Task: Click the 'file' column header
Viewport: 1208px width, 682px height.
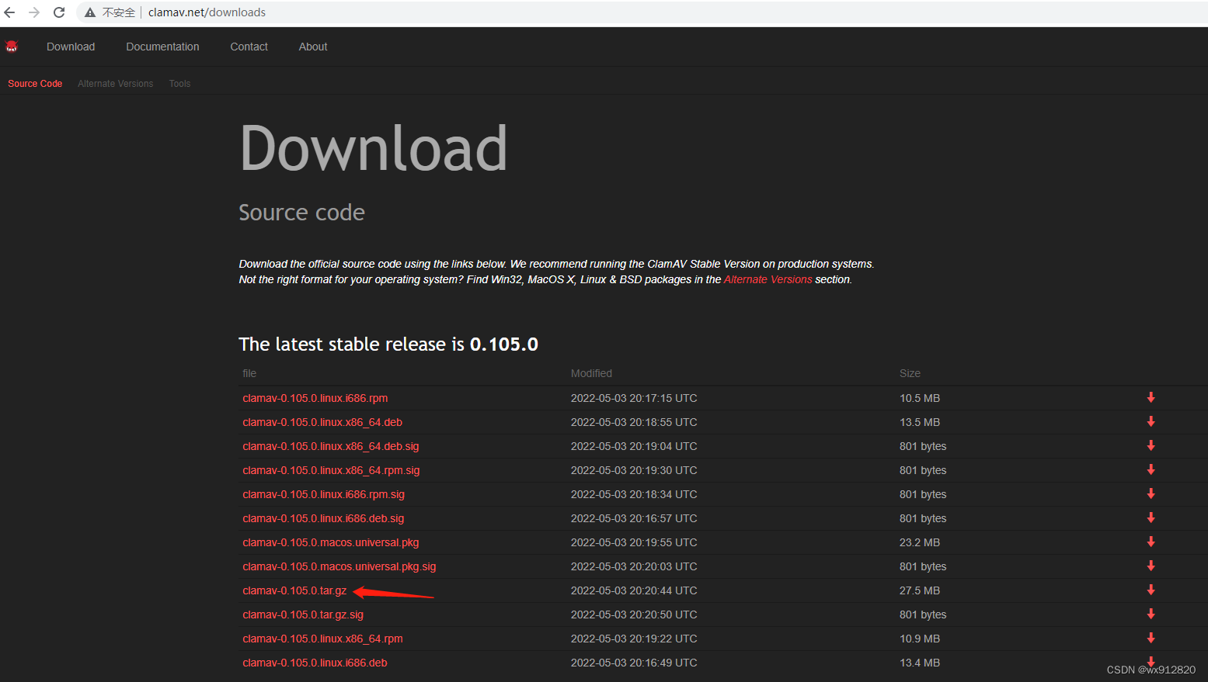Action: (249, 373)
